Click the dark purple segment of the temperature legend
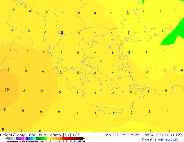Screen dimensions: 184x142 tap(17, 139)
